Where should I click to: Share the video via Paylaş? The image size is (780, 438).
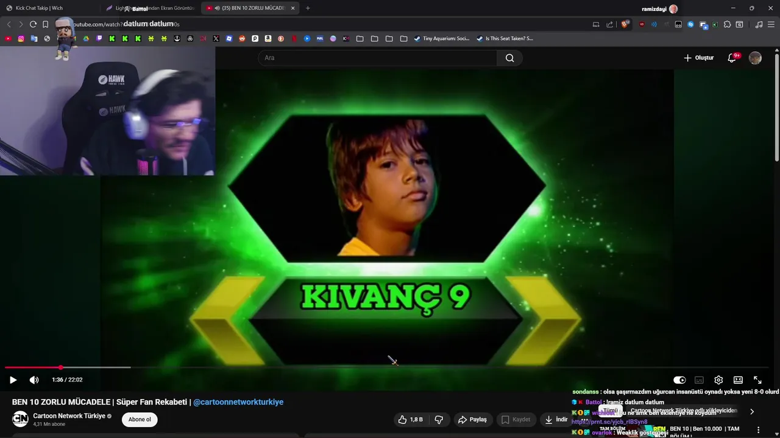tap(472, 419)
